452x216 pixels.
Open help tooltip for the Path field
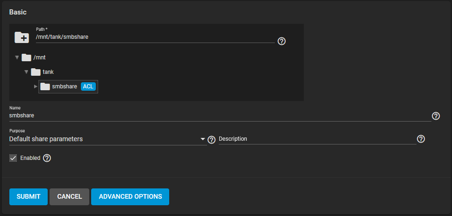[281, 41]
